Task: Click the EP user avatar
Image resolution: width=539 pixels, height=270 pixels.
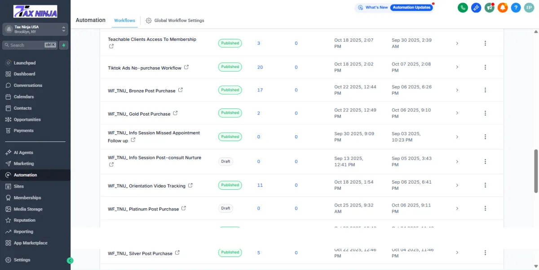Action: [529, 8]
